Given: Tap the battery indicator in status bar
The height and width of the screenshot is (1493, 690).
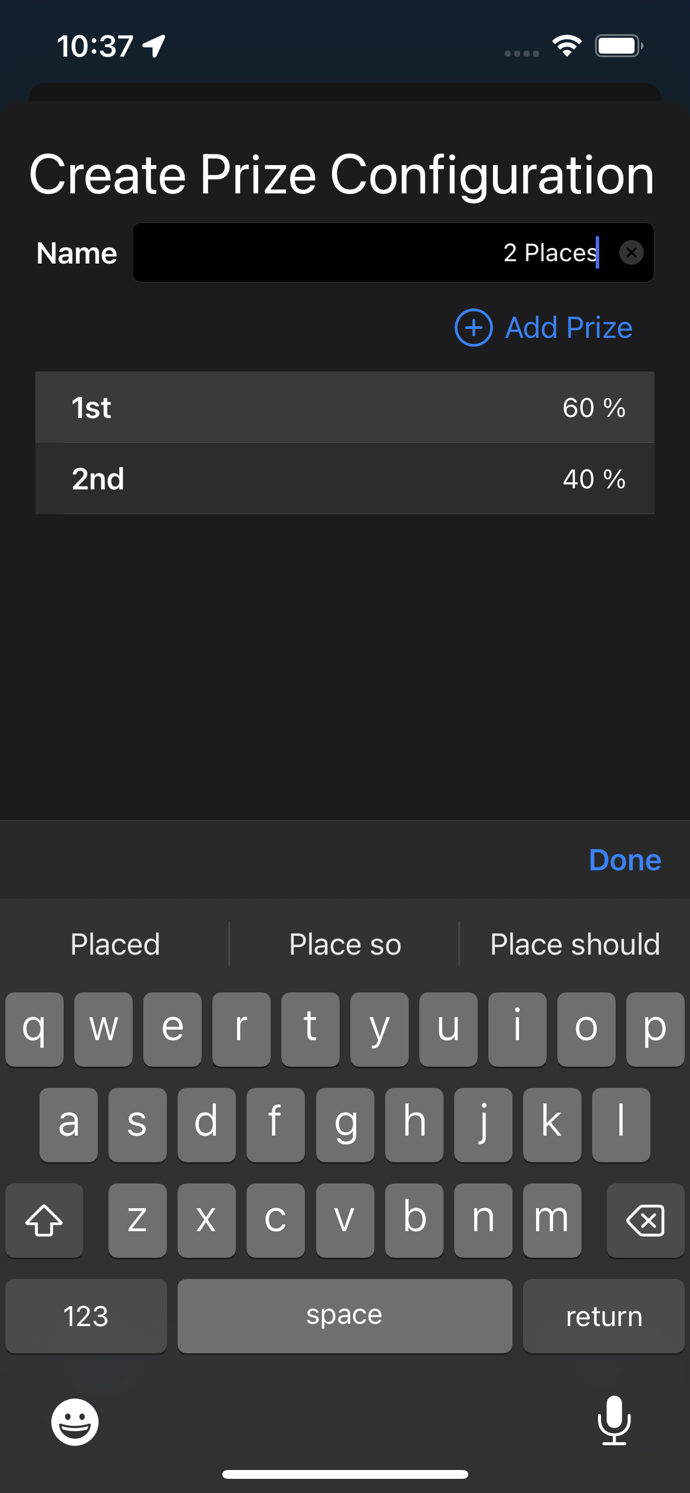Looking at the screenshot, I should (619, 46).
